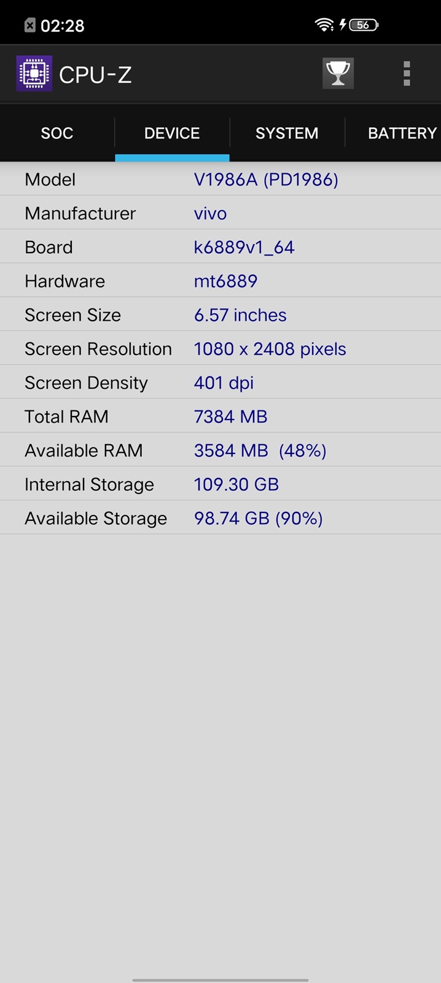Open the three-dot overflow menu
Viewport: 441px width, 983px height.
(407, 74)
